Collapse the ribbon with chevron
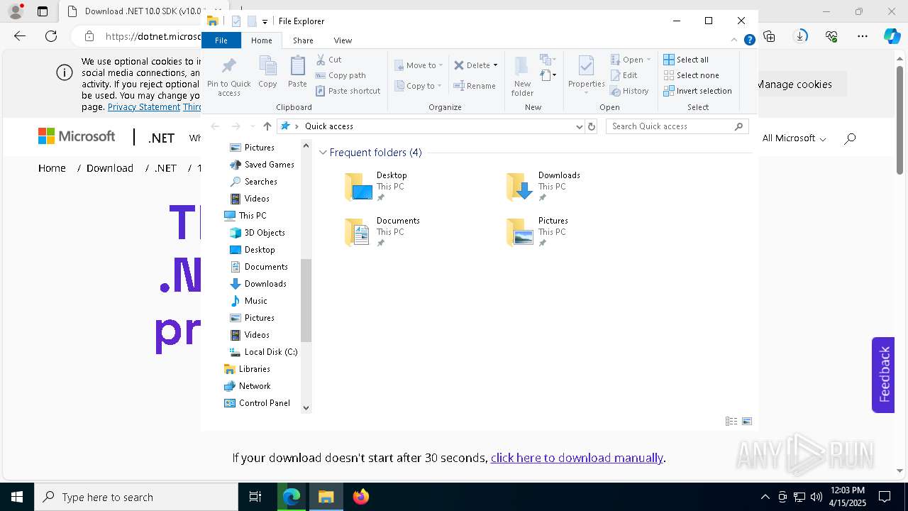908x511 pixels. coord(734,40)
